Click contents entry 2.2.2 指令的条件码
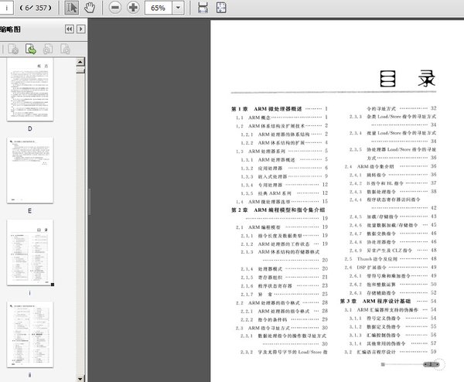Screen dimensions: 464x382 [x=284, y=319]
